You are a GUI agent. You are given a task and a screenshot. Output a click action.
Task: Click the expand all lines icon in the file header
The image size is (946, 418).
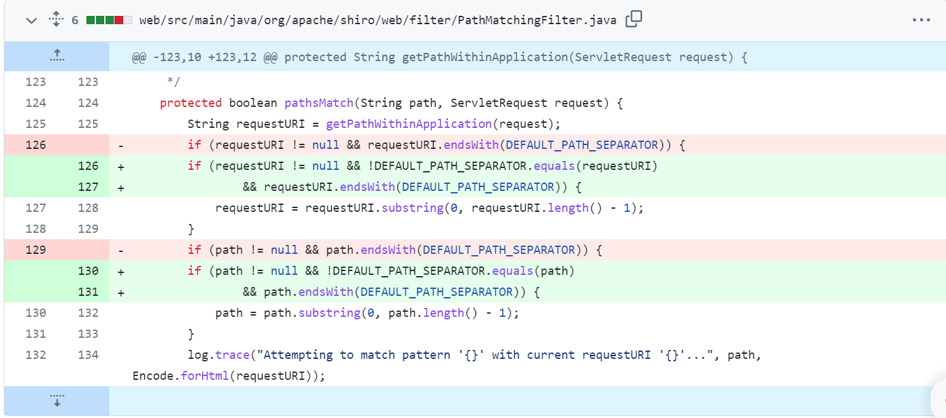click(x=56, y=20)
